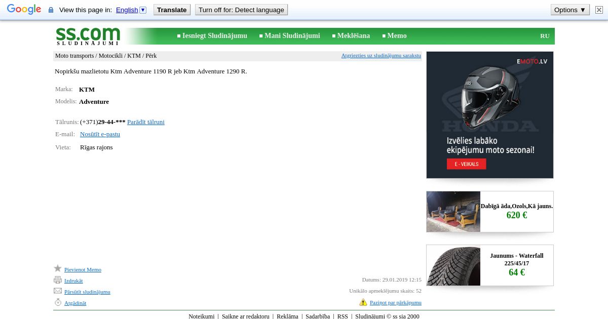Close the Google Translate bar
Viewport: 608px width, 319px height.
point(599,10)
